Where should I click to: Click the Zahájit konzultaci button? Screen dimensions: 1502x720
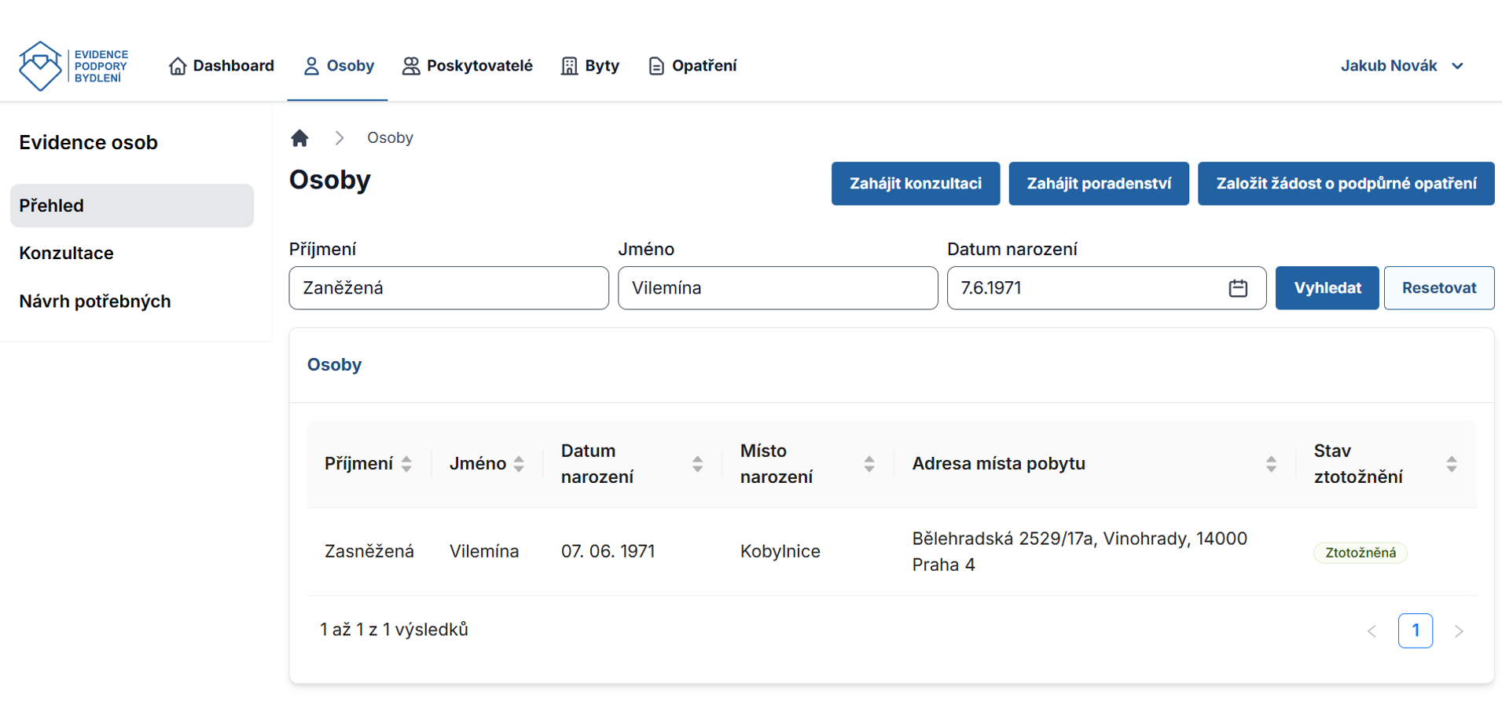[915, 184]
